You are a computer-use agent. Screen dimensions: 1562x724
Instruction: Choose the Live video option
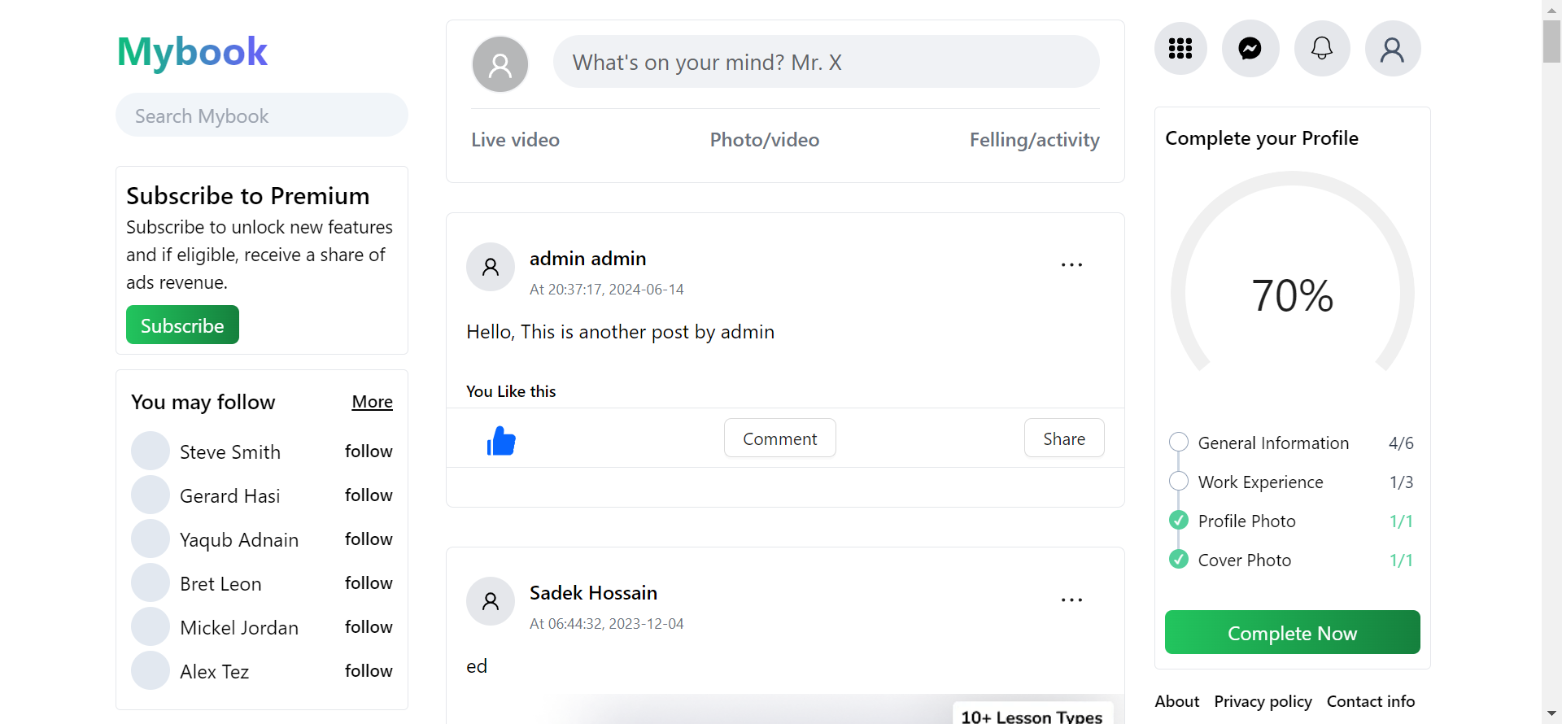[x=515, y=140]
